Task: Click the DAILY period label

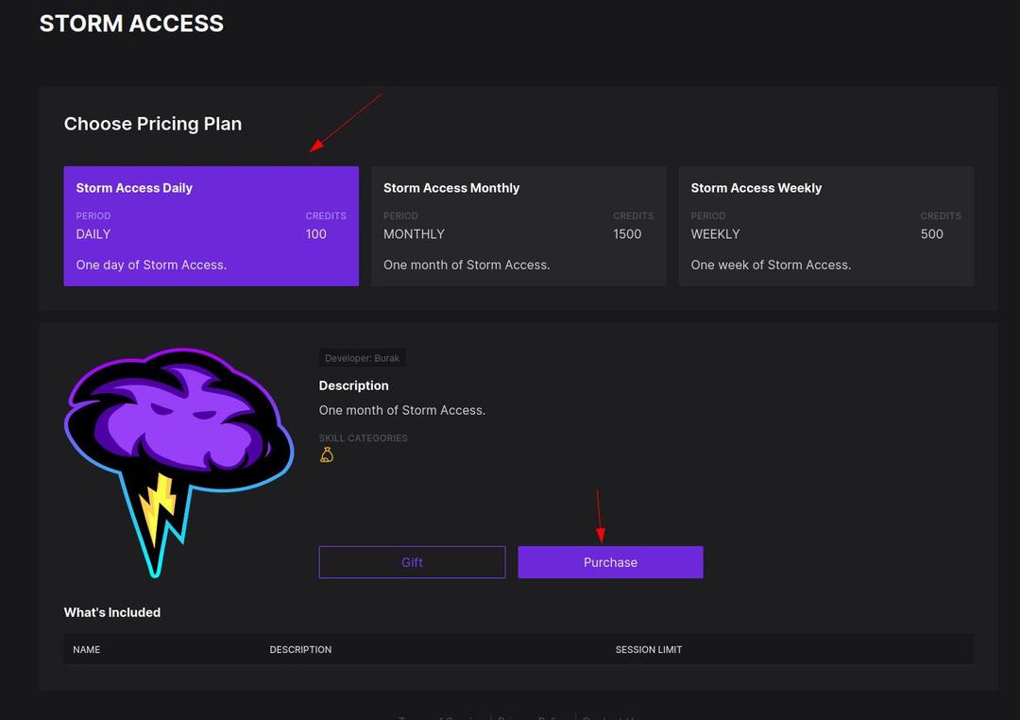Action: (x=93, y=233)
